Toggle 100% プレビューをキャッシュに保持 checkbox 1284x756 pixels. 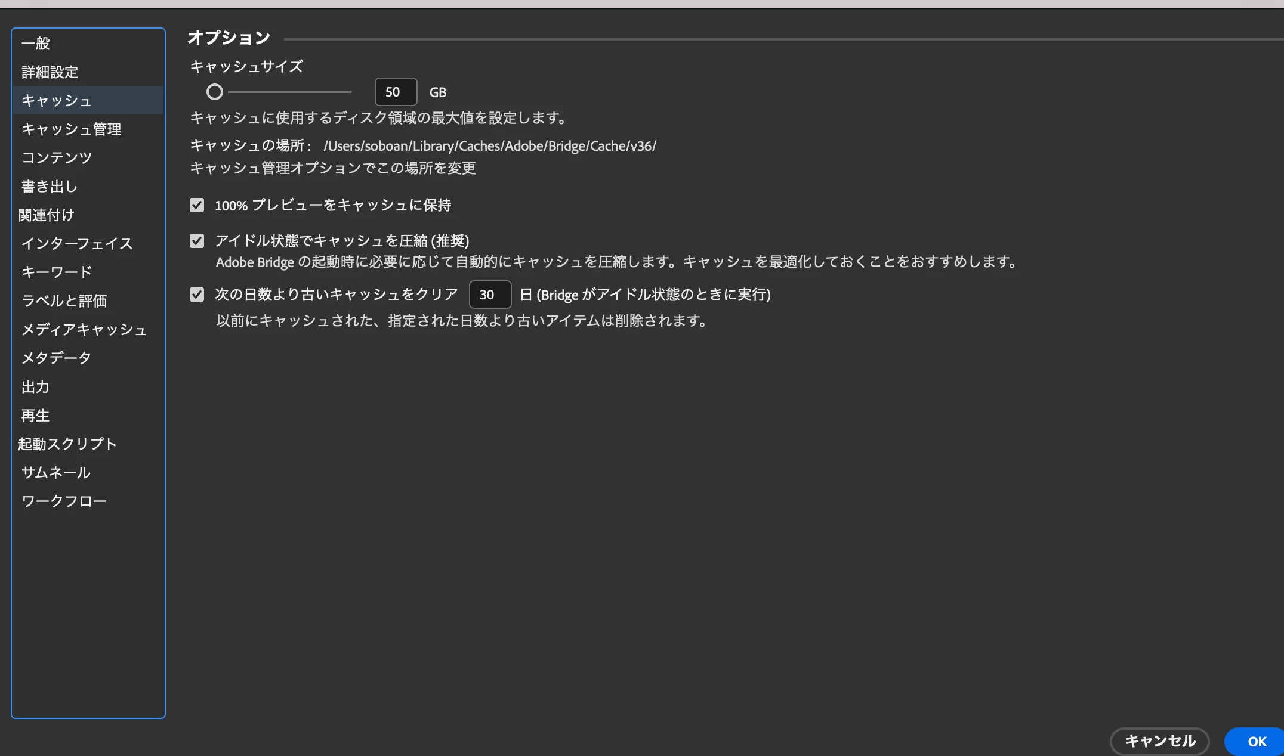point(197,205)
